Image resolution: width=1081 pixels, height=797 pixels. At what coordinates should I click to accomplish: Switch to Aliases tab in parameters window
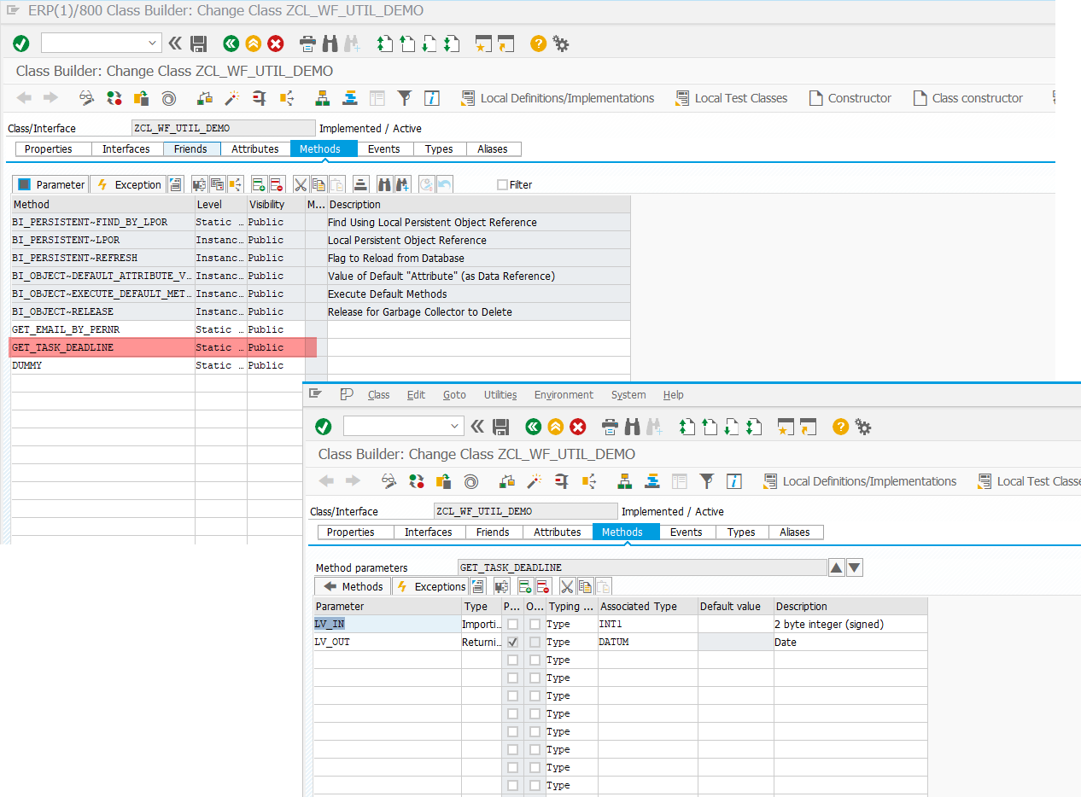coord(795,532)
